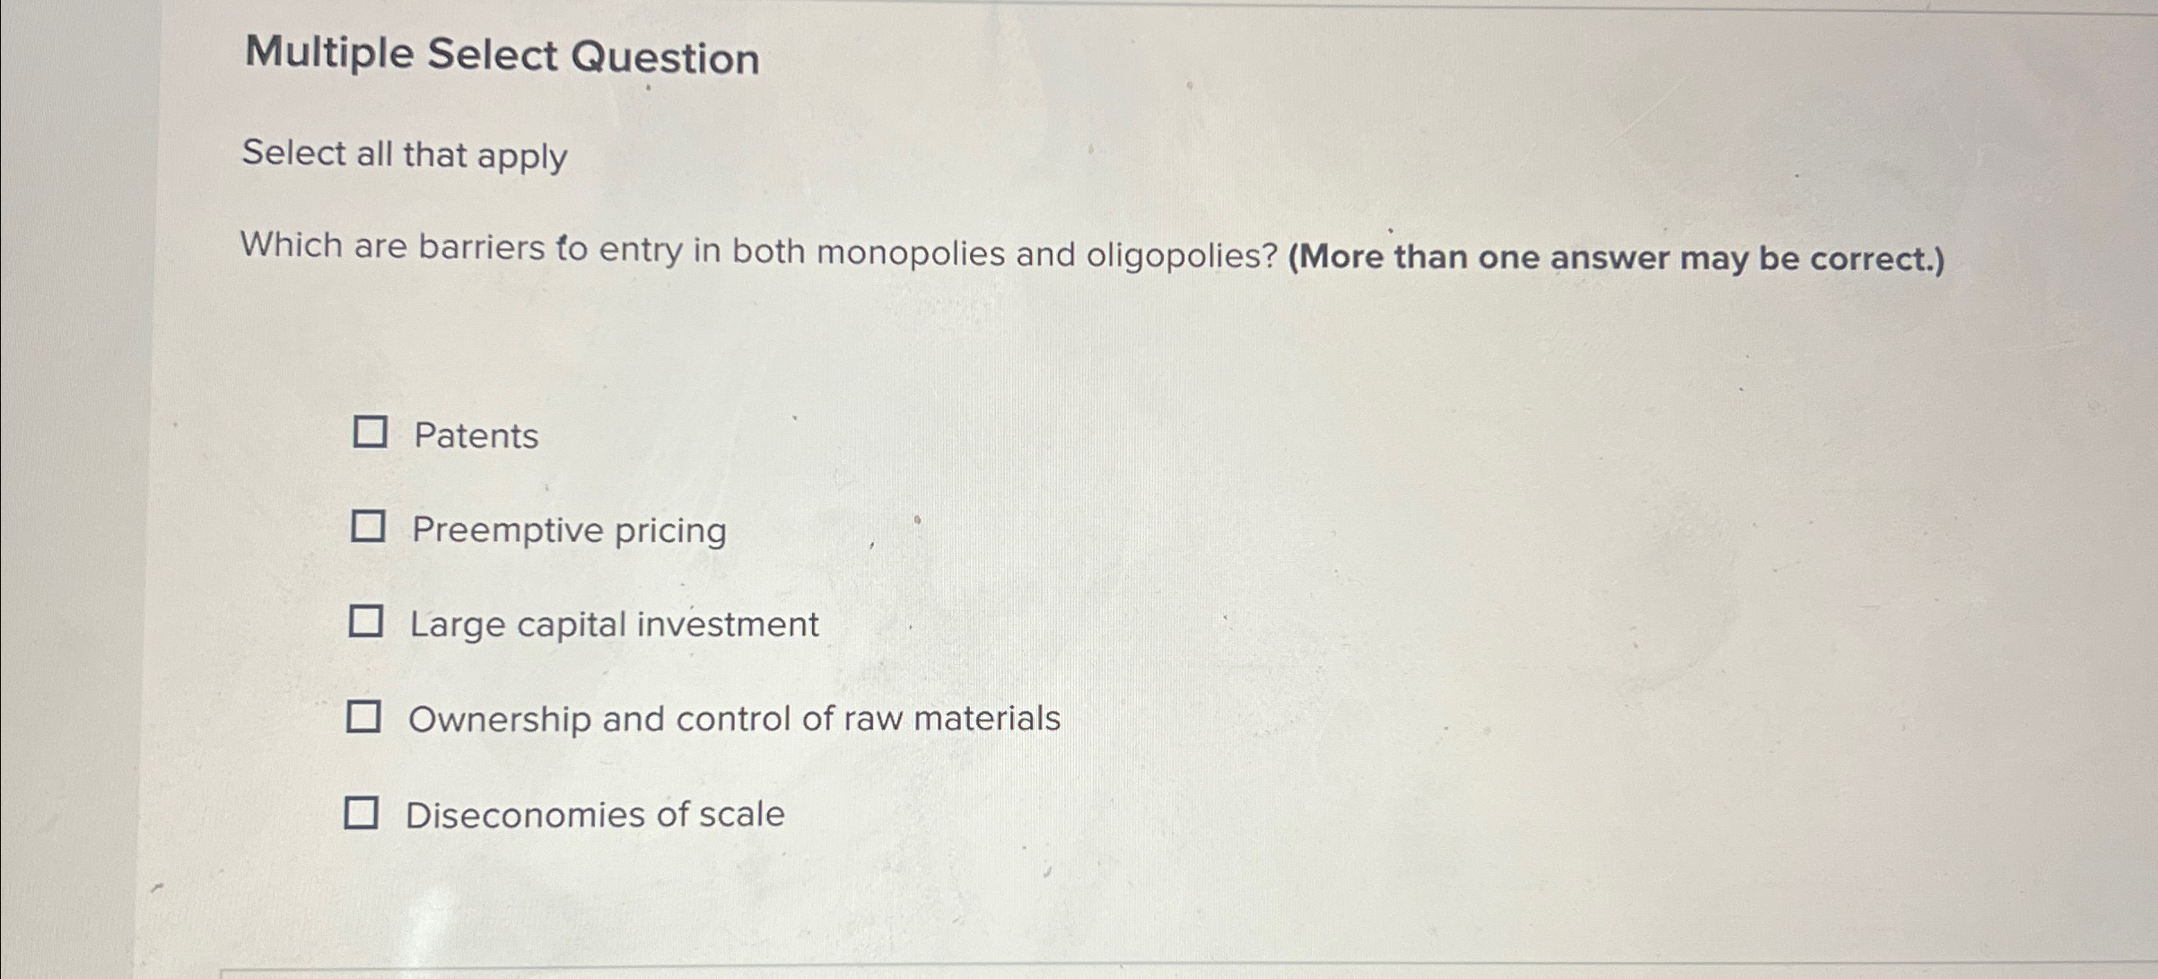Click the Preemptive pricing label text
The height and width of the screenshot is (979, 2158).
tap(569, 531)
